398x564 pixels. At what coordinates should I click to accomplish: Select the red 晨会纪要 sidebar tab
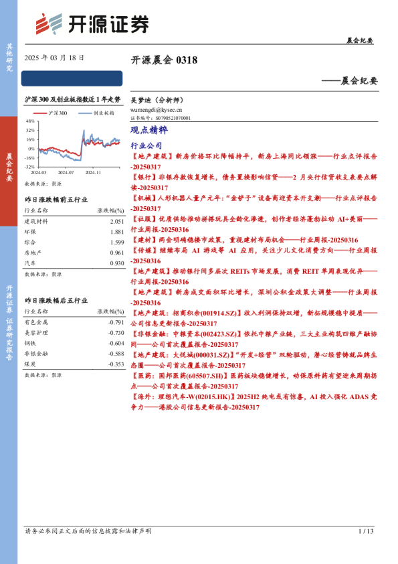(9, 171)
